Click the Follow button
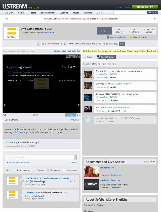This screenshot has width=161, height=212. (x=104, y=31)
